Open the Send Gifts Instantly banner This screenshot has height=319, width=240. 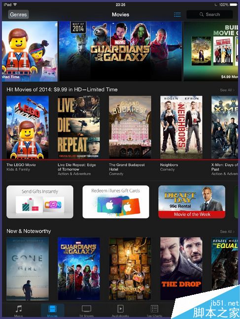click(x=40, y=202)
